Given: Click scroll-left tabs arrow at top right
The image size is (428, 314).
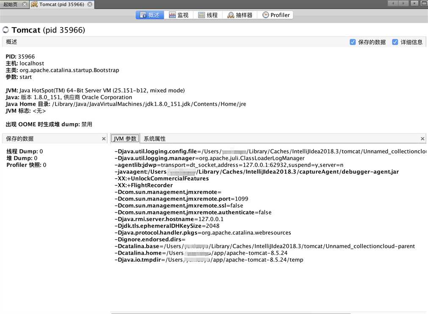Looking at the screenshot, I should [x=393, y=3].
